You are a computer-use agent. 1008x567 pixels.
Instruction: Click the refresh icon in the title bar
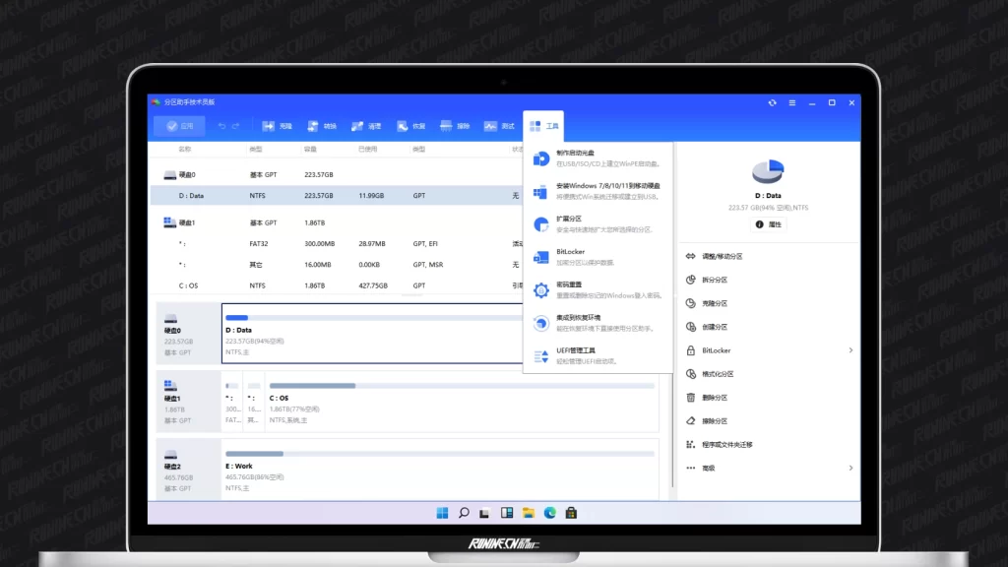[773, 102]
